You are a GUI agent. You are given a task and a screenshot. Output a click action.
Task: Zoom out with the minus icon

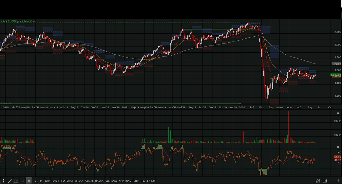tap(331, 181)
